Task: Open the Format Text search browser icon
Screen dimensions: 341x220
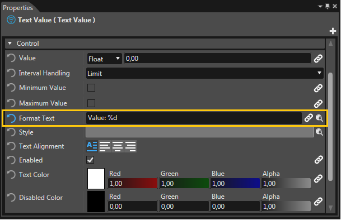Action: [x=319, y=118]
